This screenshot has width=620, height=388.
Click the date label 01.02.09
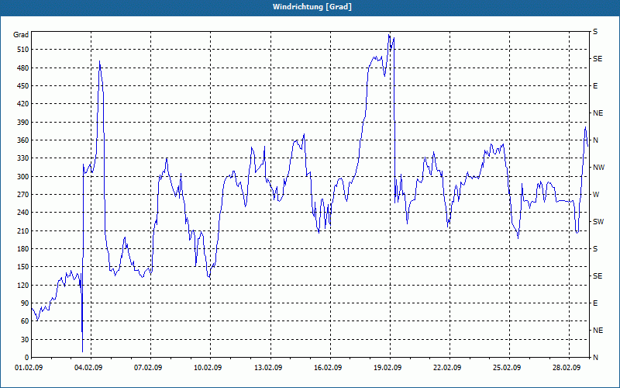click(x=29, y=368)
